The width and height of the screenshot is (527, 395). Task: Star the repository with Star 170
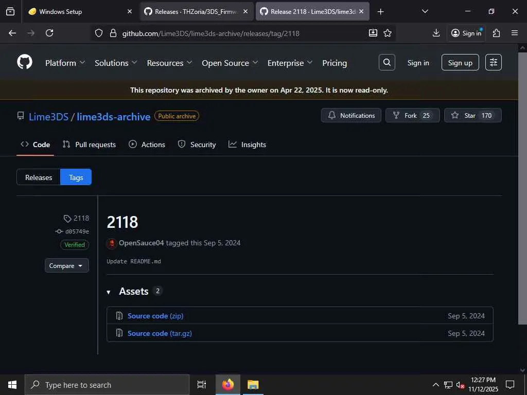pos(473,115)
